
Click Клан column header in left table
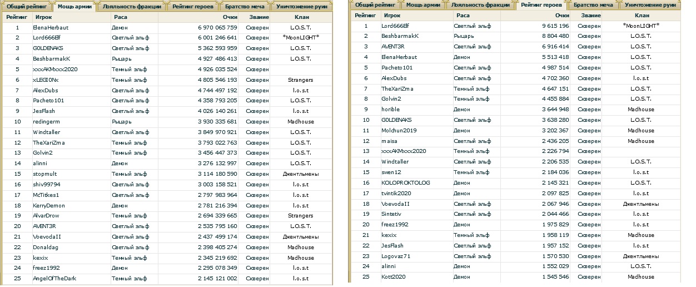(x=300, y=17)
